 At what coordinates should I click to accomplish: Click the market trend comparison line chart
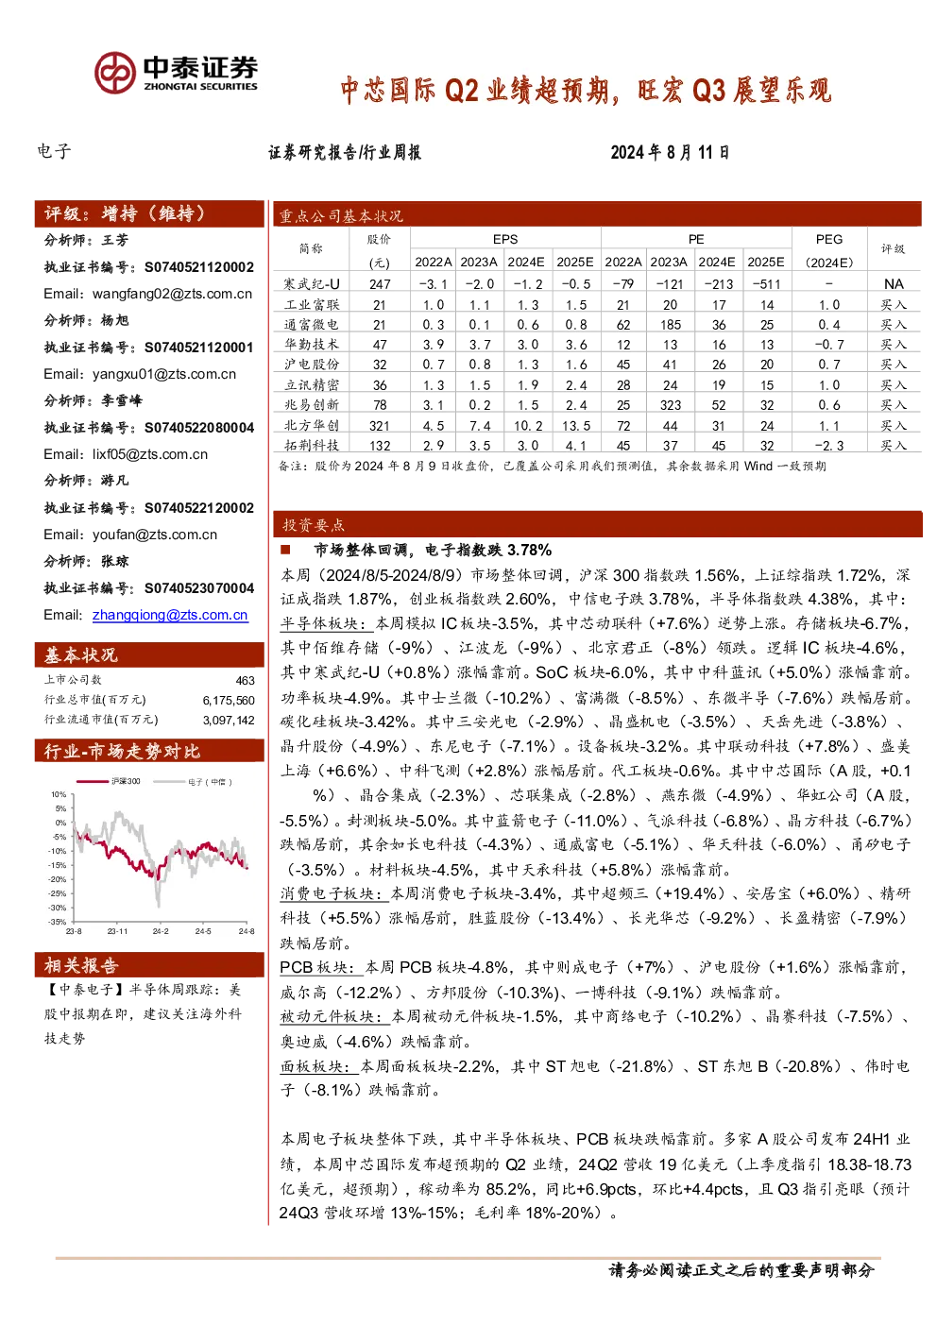(151, 855)
